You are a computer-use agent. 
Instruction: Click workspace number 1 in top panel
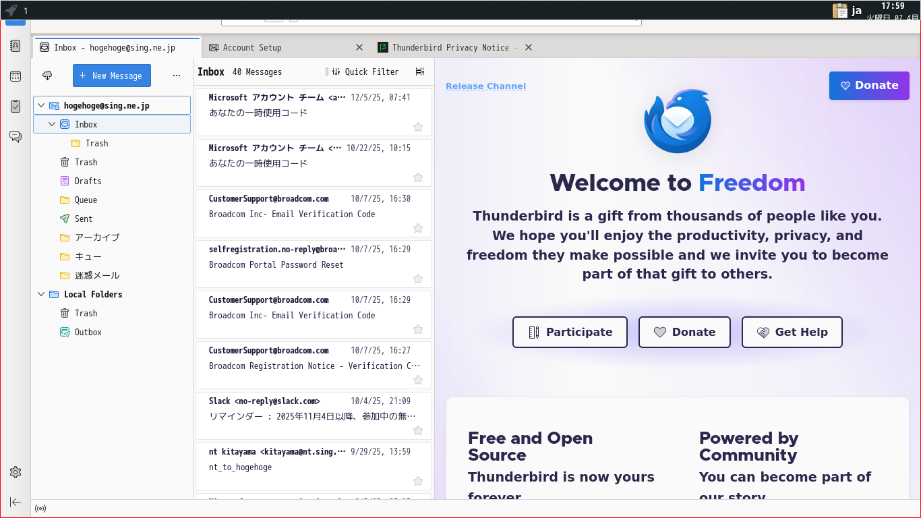click(x=26, y=11)
